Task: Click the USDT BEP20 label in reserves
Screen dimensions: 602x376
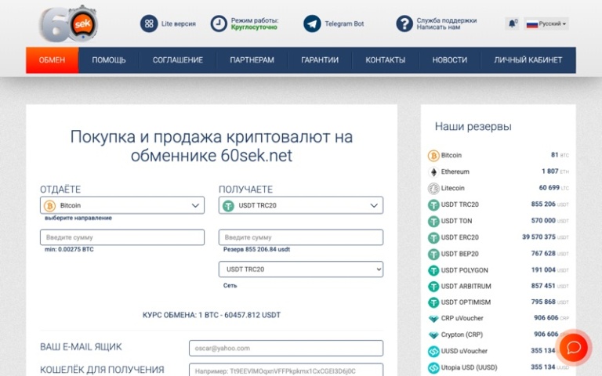Action: [x=459, y=254]
